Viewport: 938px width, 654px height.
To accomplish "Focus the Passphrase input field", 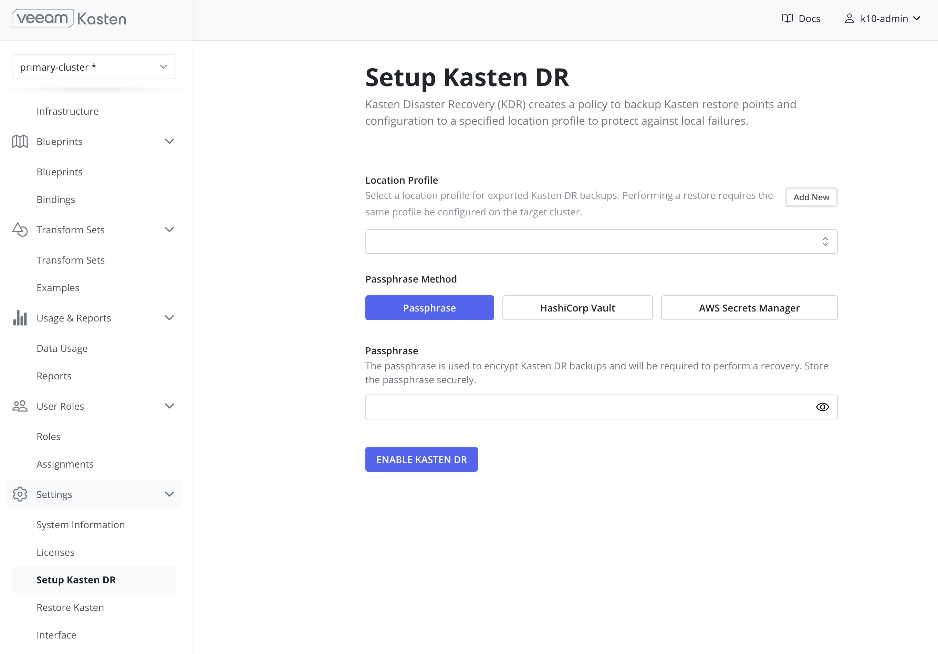I will pos(601,407).
